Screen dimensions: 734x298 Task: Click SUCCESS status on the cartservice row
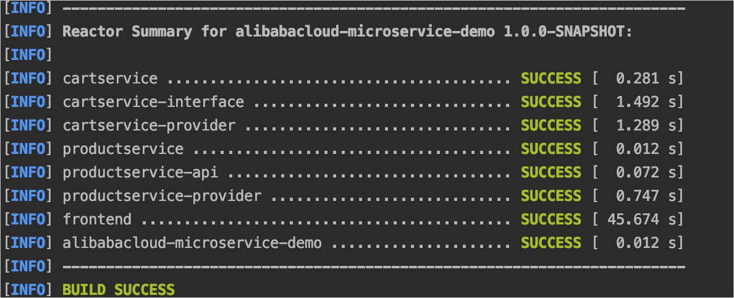[x=551, y=79]
